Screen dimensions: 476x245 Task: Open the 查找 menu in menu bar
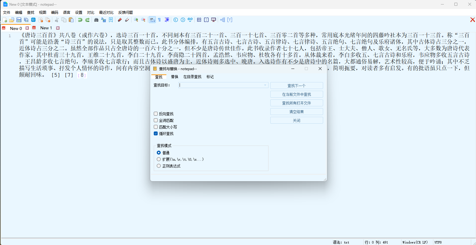31,13
